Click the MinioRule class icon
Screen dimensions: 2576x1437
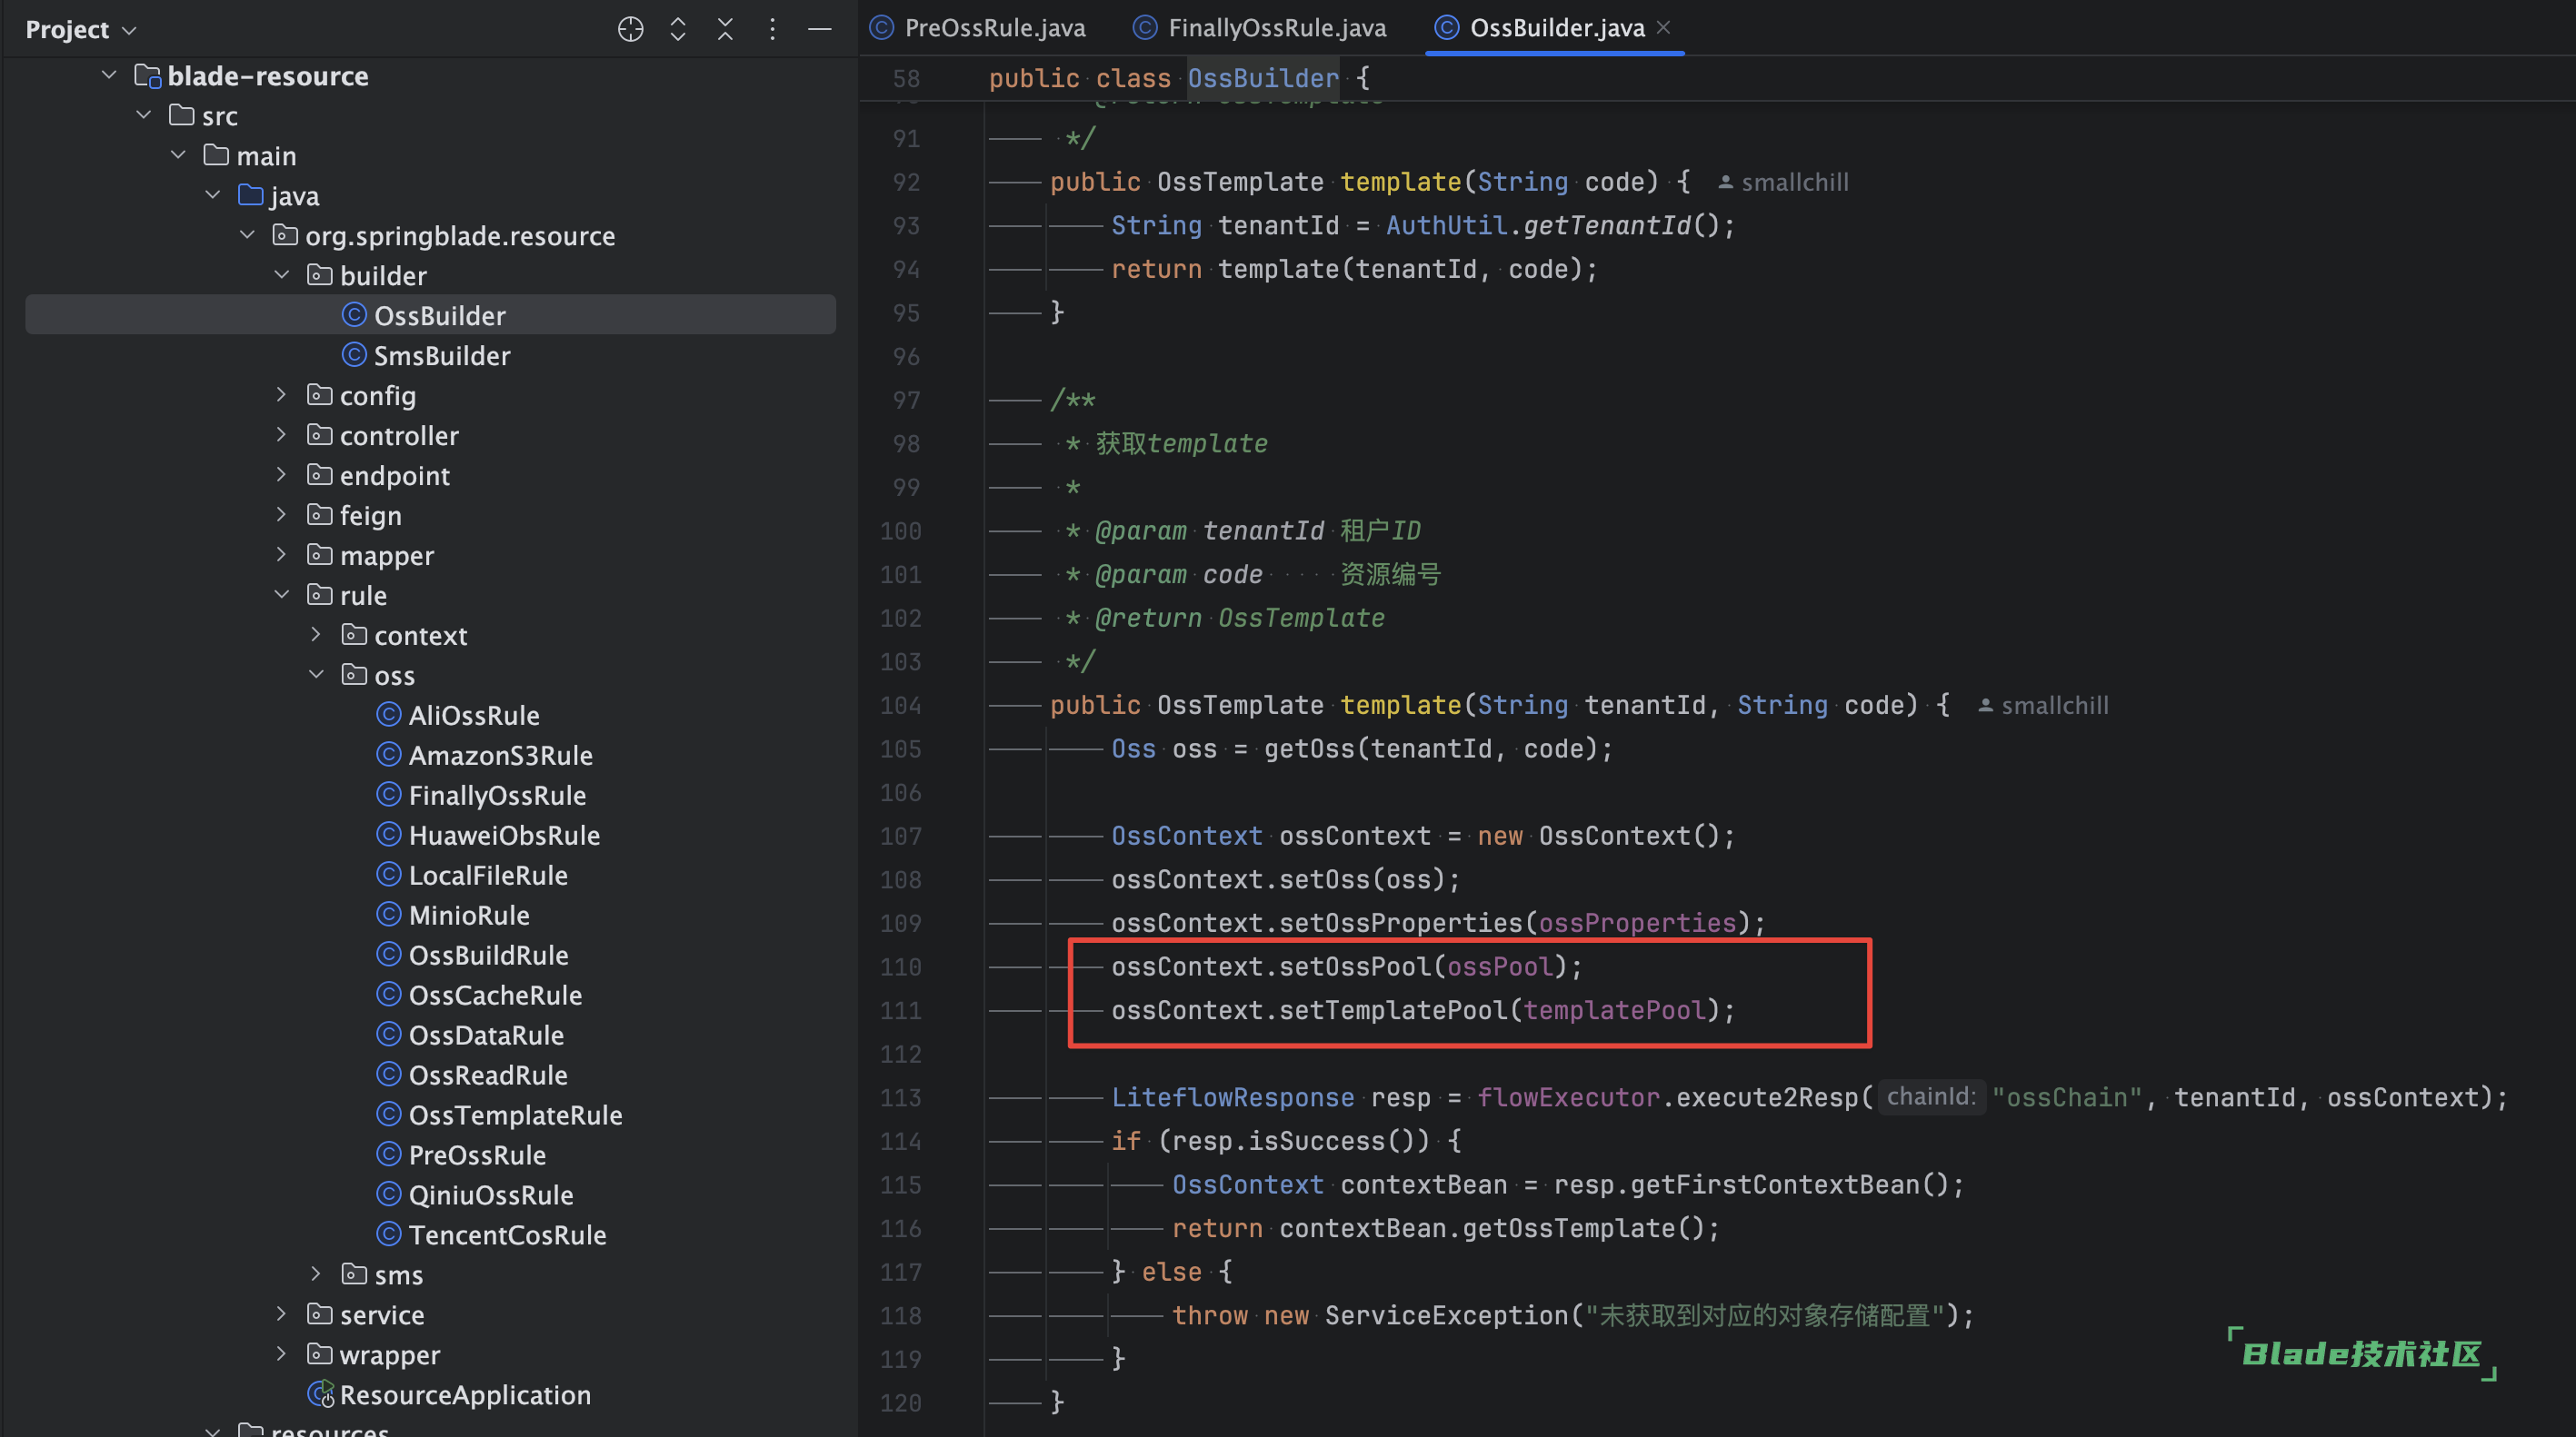coord(388,915)
